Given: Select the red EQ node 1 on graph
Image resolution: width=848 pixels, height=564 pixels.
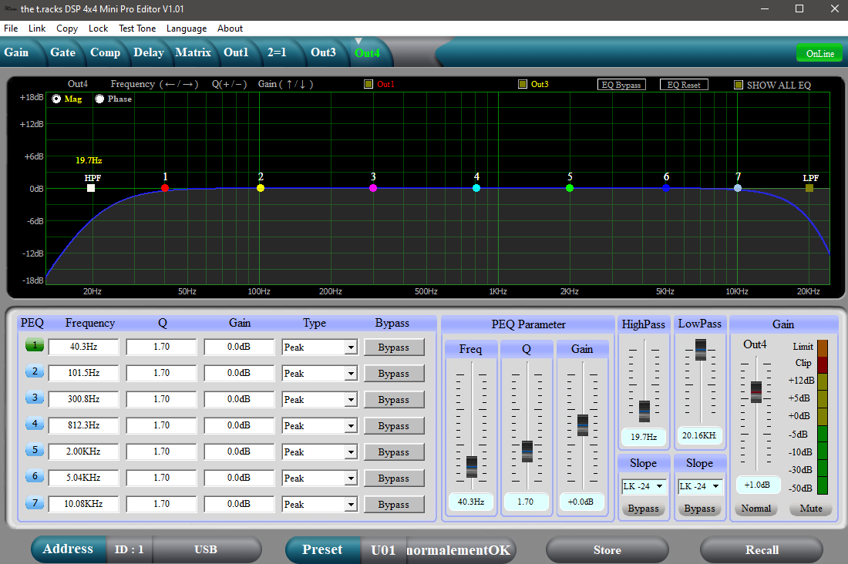Looking at the screenshot, I should point(165,188).
